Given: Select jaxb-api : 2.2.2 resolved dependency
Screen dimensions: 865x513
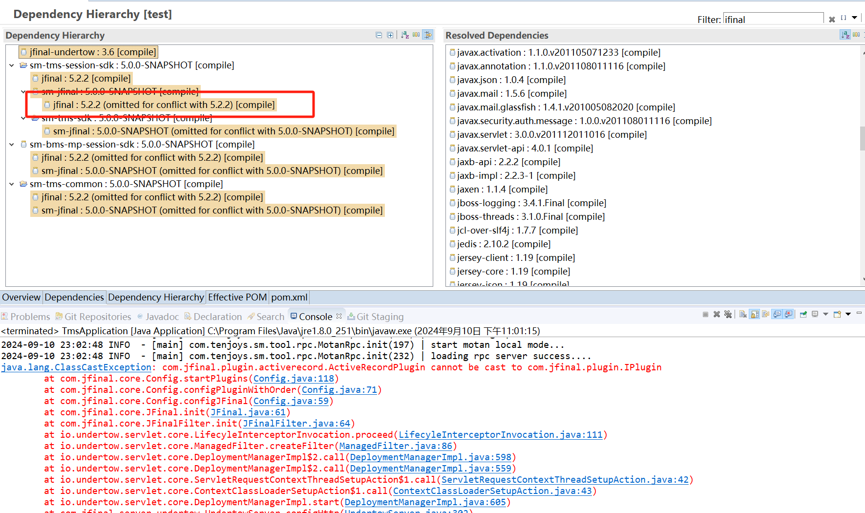Looking at the screenshot, I should 505,162.
